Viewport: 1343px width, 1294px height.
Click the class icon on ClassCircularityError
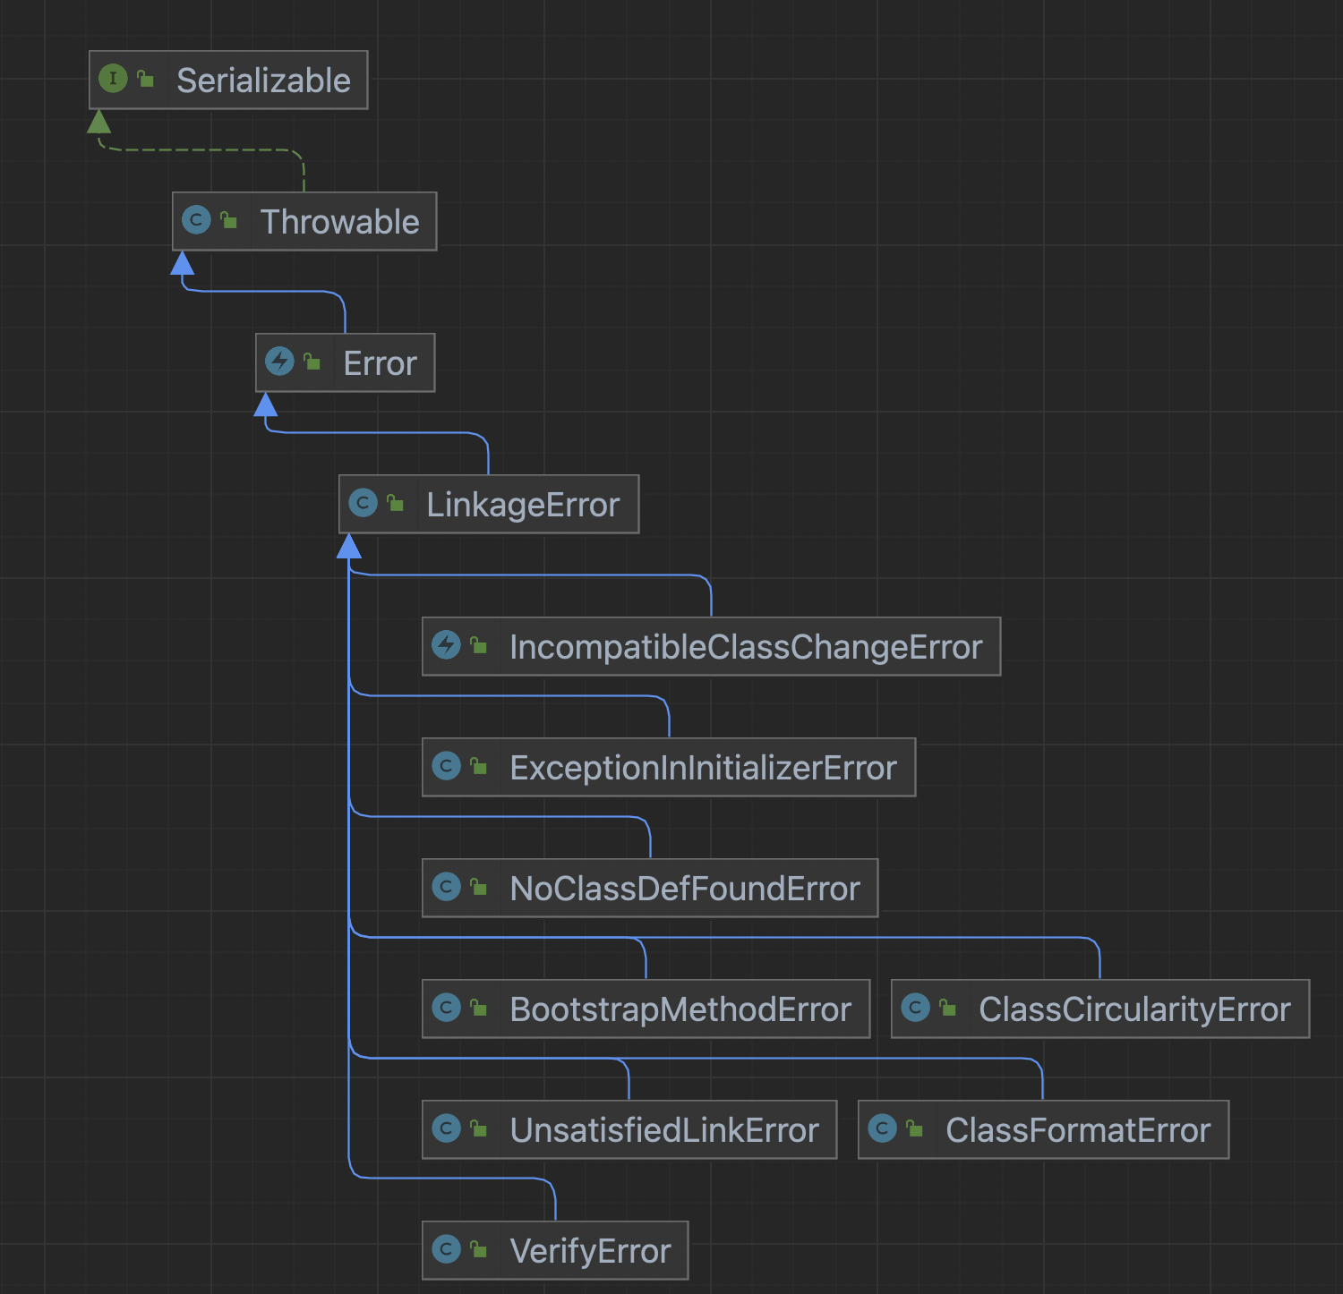tap(915, 1008)
